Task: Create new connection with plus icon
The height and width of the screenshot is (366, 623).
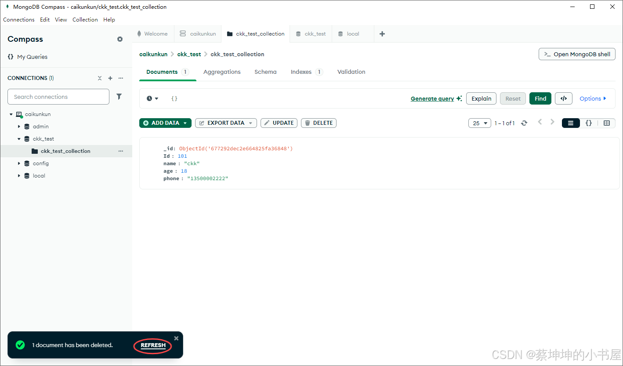Action: click(x=110, y=78)
